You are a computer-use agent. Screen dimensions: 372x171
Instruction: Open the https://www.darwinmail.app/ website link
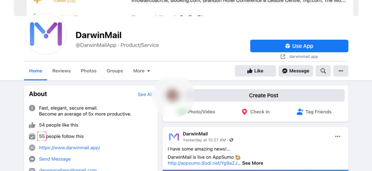[70, 148]
